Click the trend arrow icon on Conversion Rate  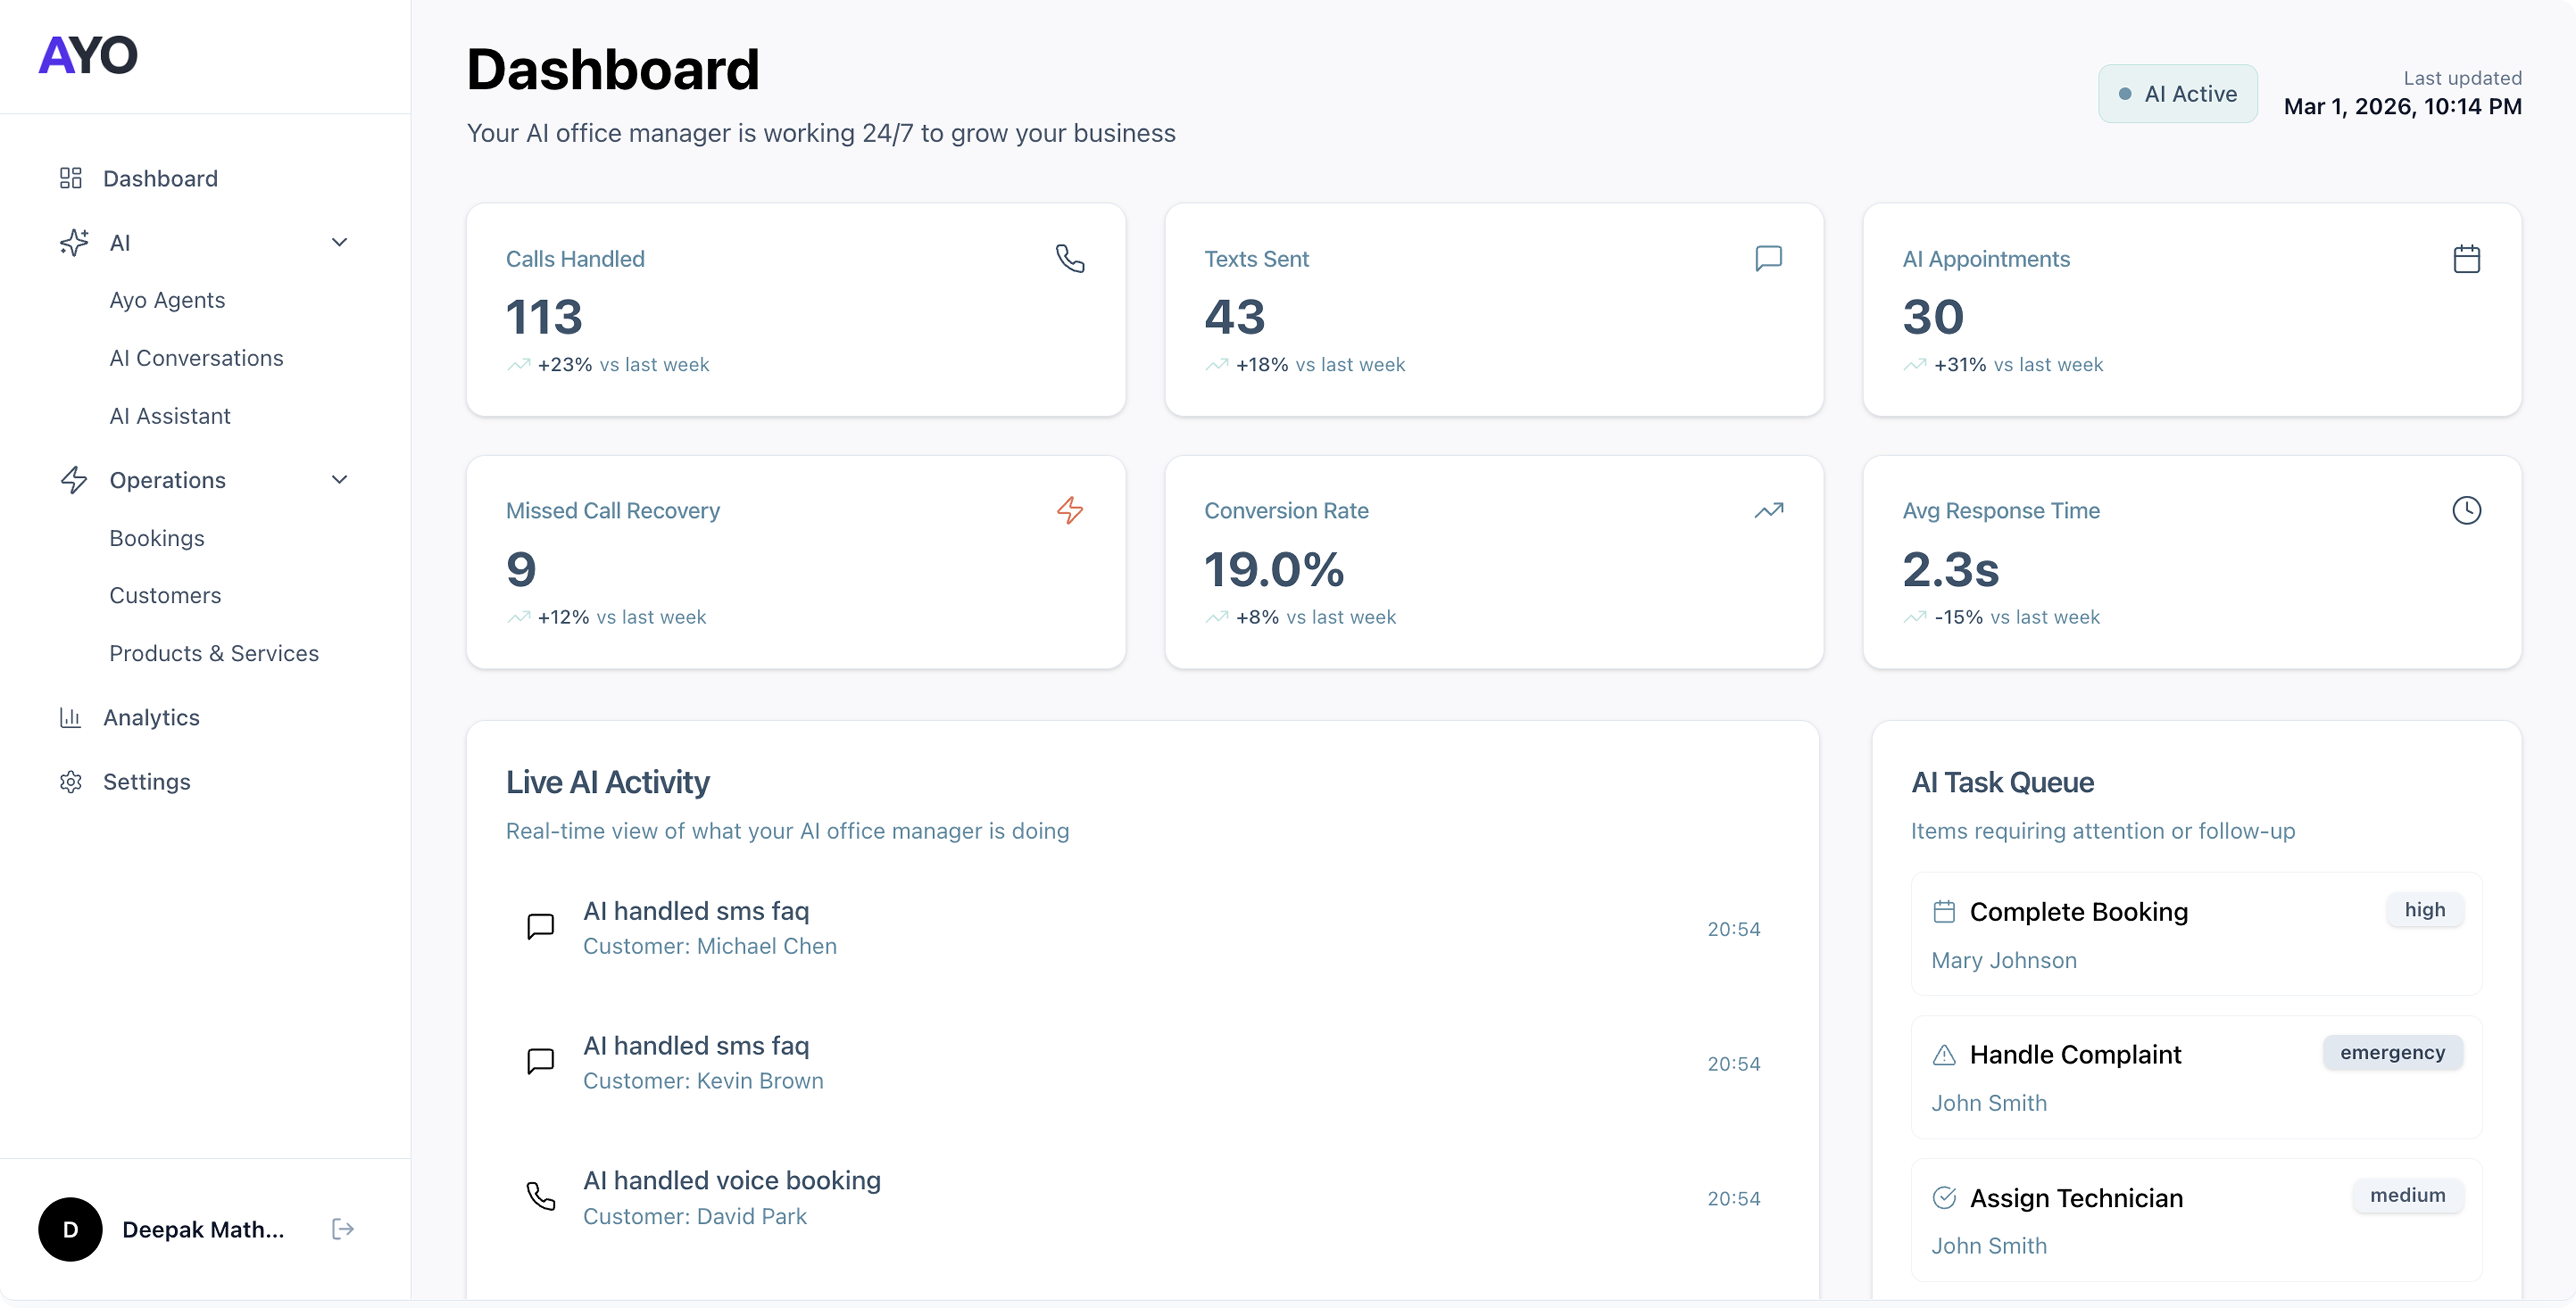coord(1768,511)
